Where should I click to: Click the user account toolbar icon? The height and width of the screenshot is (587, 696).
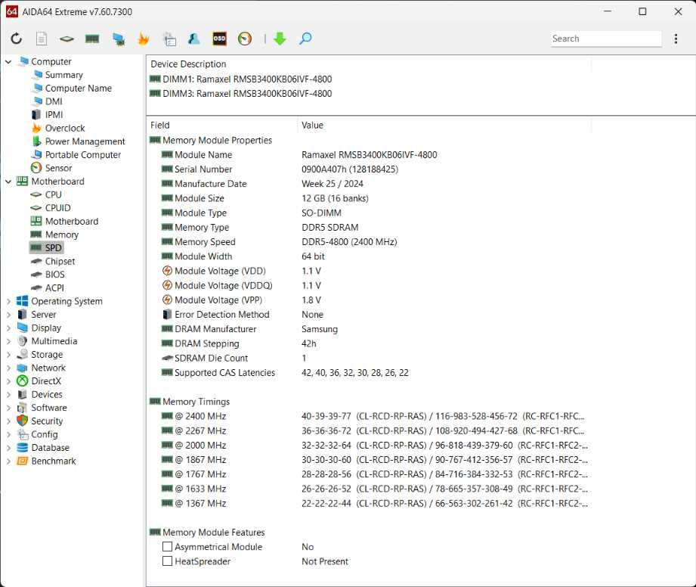pos(194,39)
